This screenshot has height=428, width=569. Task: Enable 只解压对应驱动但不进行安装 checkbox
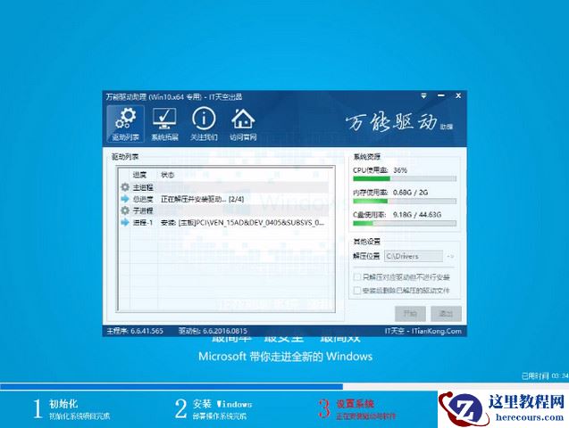(x=356, y=277)
